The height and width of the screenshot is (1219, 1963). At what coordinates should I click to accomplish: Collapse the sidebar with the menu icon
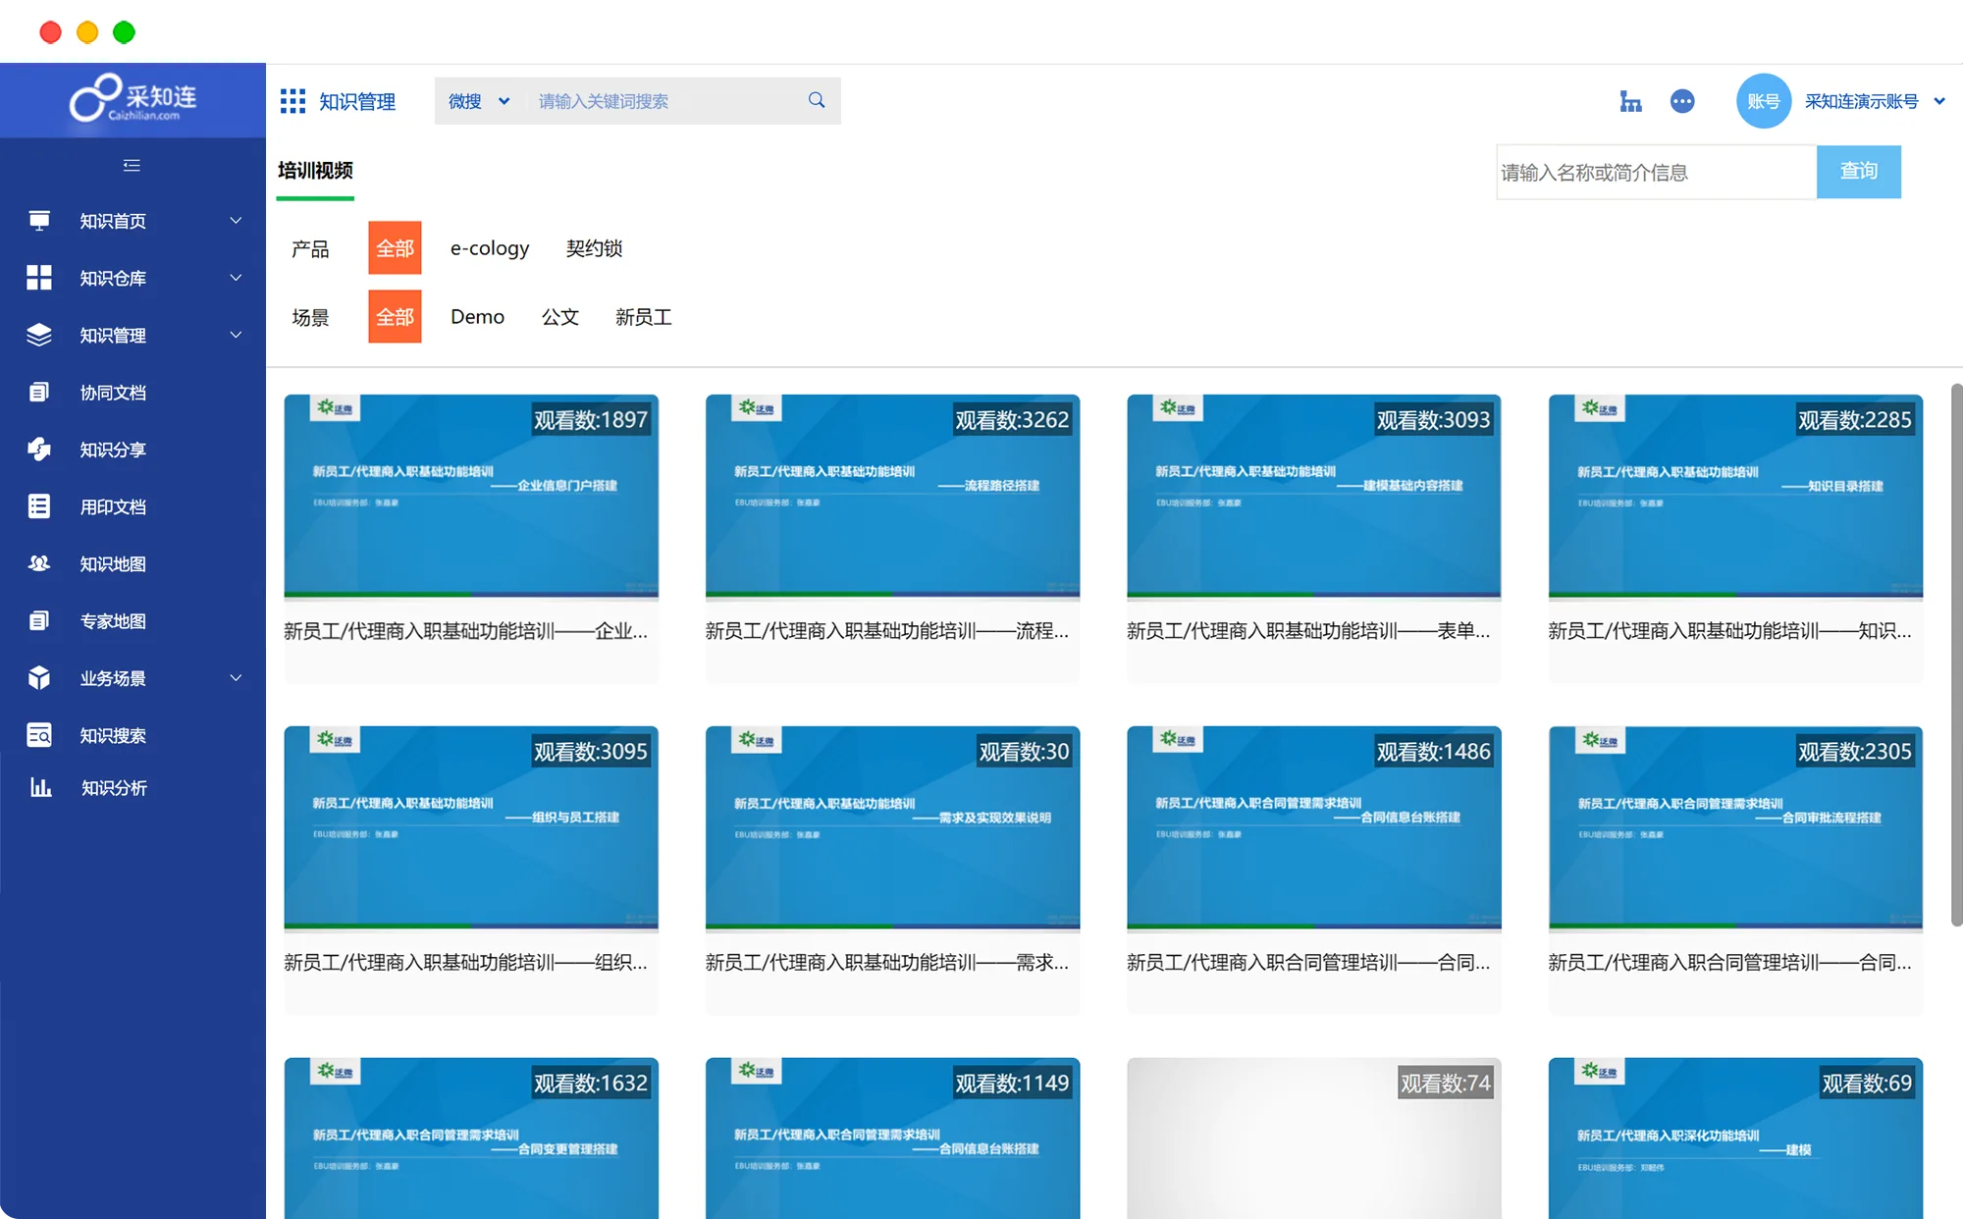tap(132, 165)
